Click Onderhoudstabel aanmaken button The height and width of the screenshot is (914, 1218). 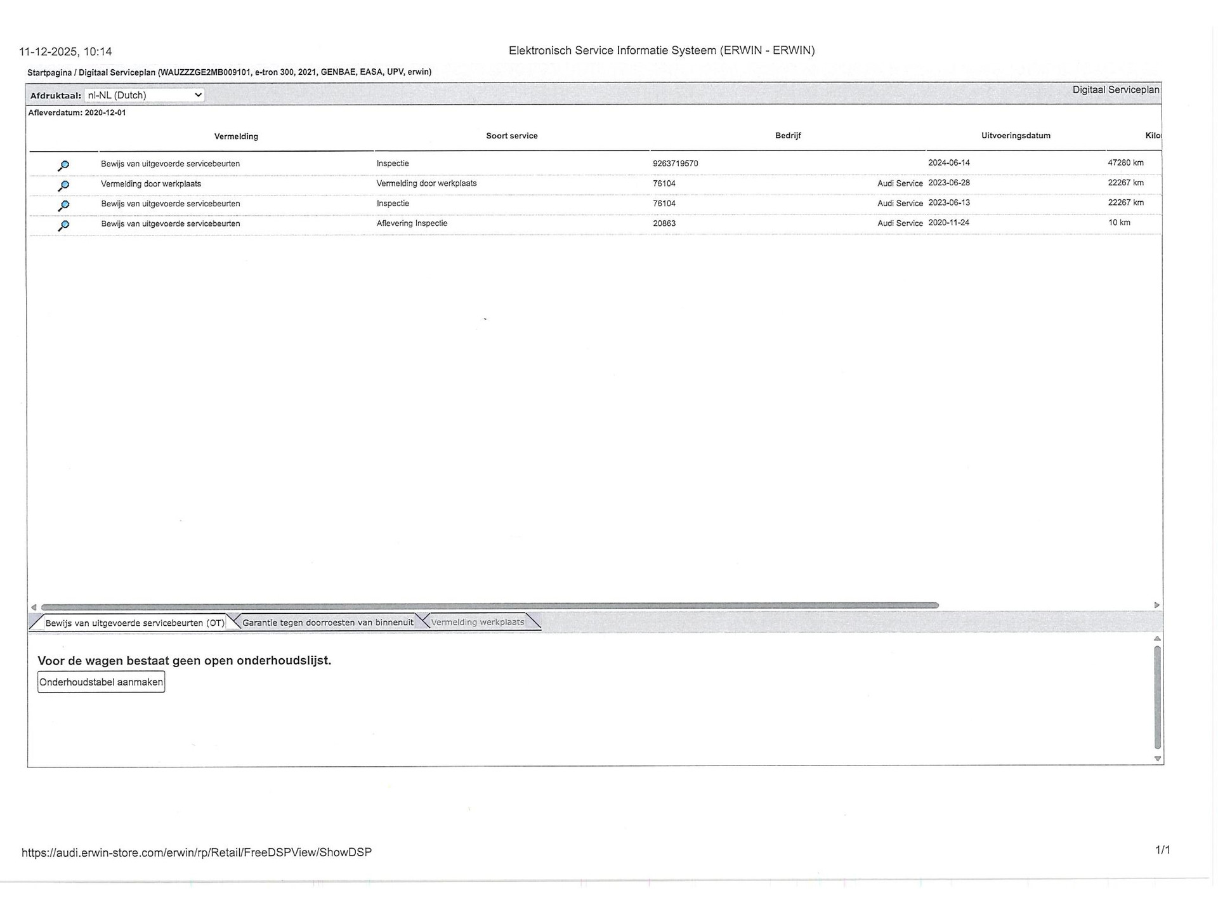[x=101, y=682]
